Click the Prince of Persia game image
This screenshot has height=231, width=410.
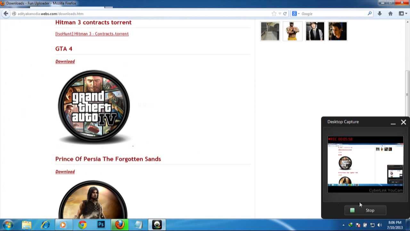pos(93,200)
